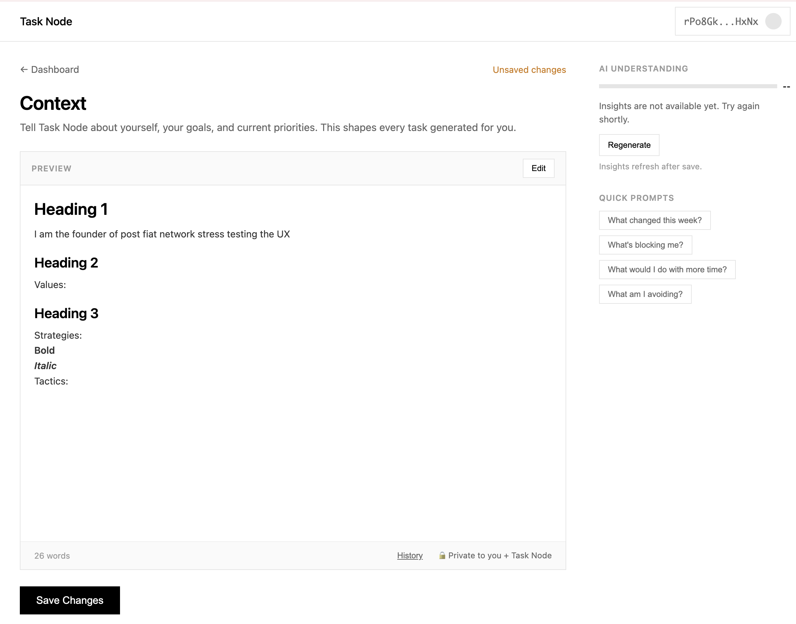Click the account avatar circle top right
The image size is (796, 624).
click(x=774, y=21)
